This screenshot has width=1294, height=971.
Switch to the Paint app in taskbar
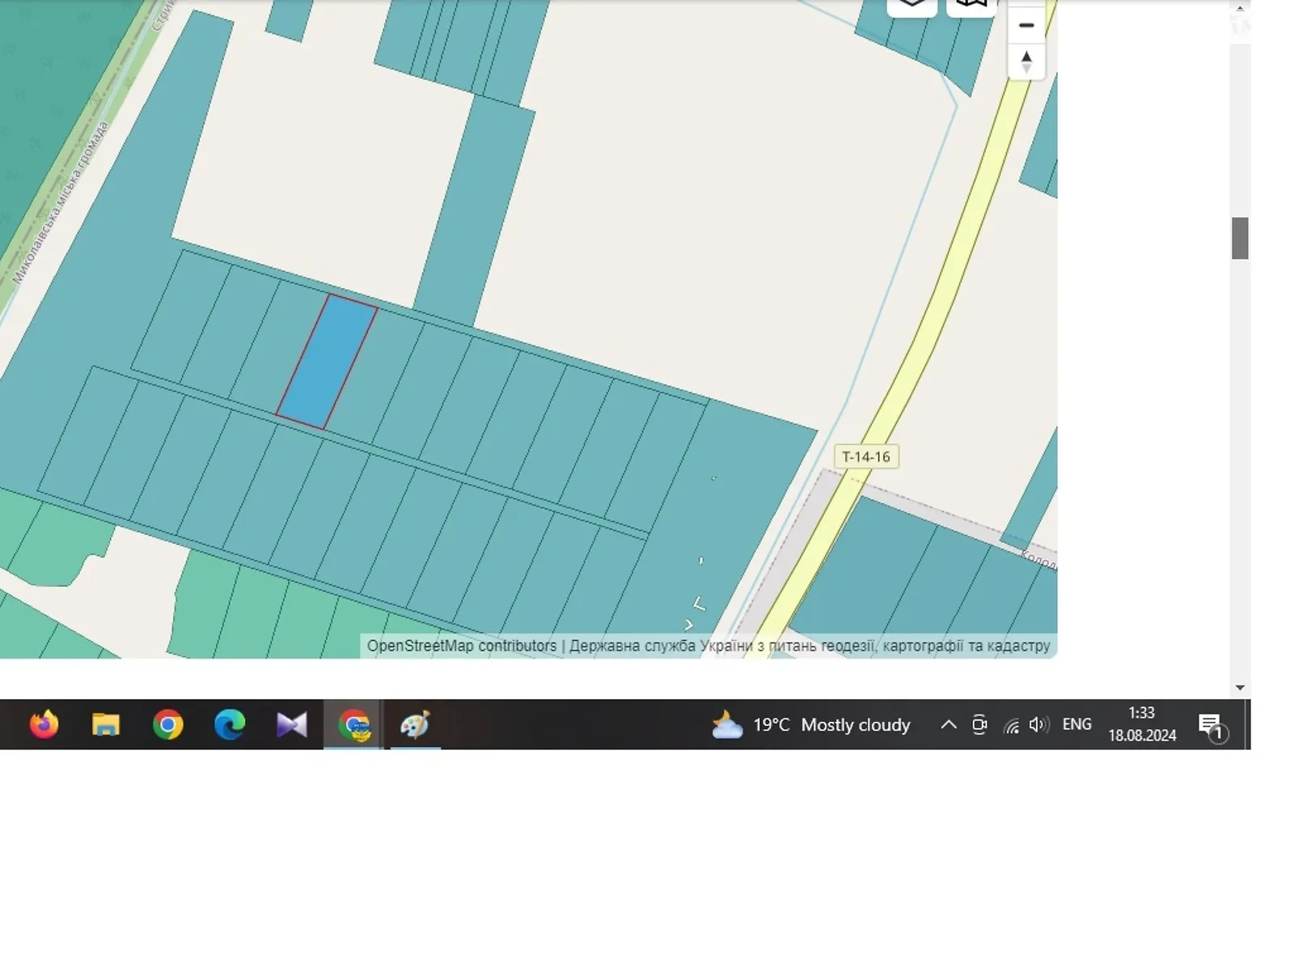click(x=415, y=724)
